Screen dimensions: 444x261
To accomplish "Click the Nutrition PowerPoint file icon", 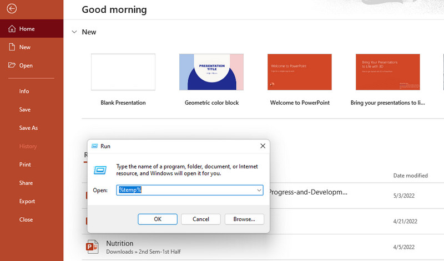I will tap(92, 247).
